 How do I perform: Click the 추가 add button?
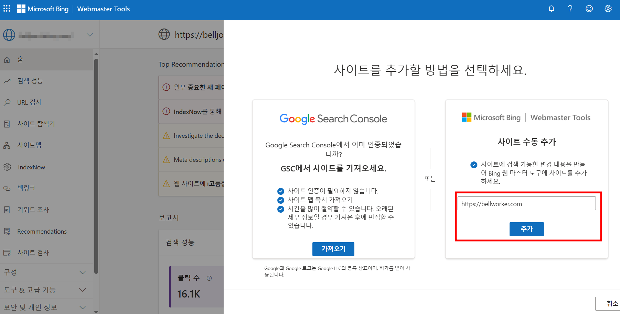(526, 229)
